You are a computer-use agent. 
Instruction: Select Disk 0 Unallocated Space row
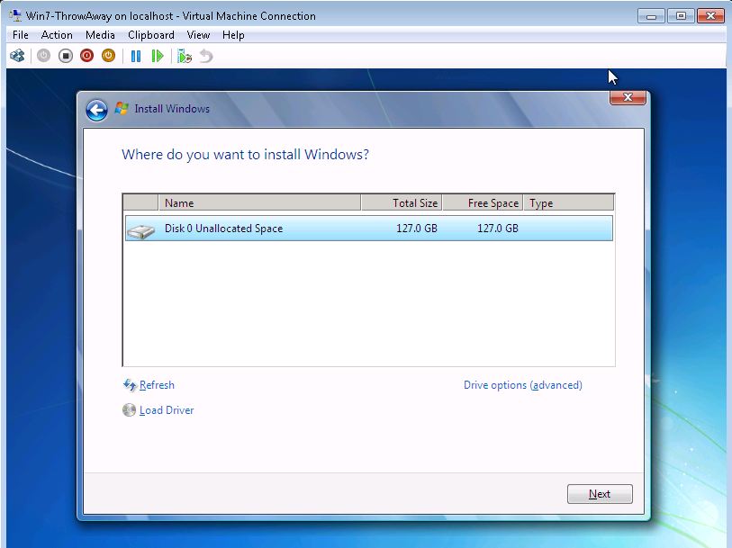point(369,228)
